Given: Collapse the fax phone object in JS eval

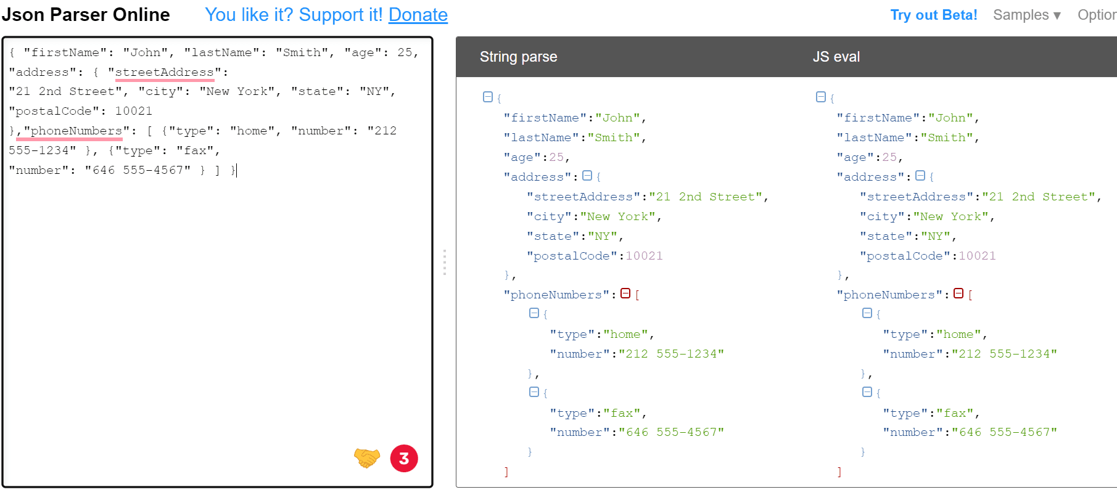Looking at the screenshot, I should coord(867,392).
